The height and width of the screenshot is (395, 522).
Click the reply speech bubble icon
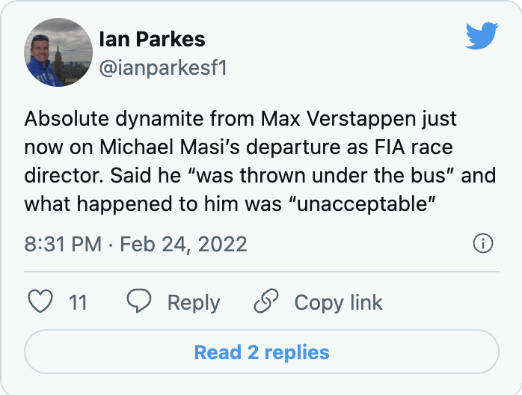point(139,302)
